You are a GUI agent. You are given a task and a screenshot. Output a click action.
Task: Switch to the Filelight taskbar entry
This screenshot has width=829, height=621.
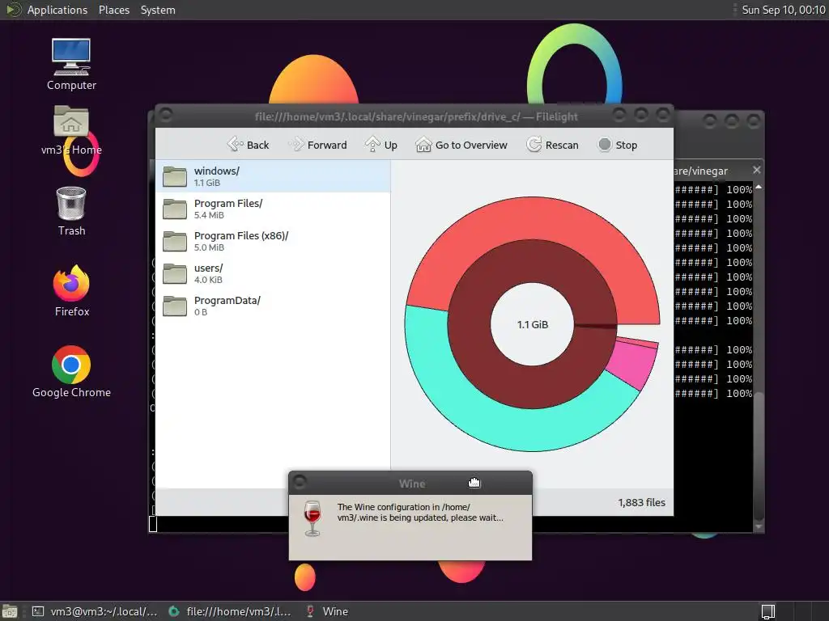point(229,611)
